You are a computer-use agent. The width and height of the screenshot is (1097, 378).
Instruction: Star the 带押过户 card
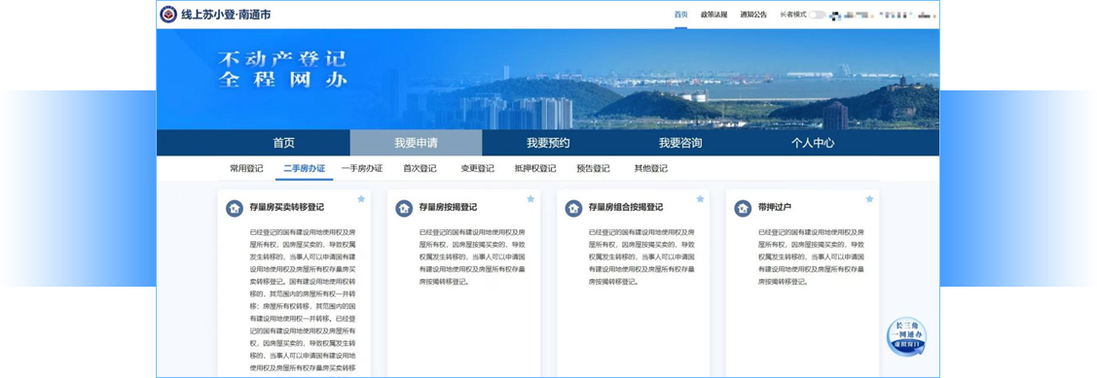(869, 199)
